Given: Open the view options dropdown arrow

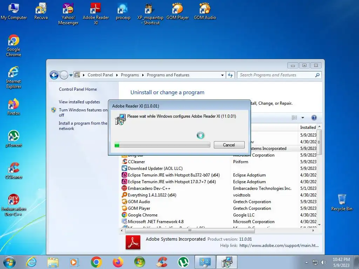Looking at the screenshot, I should point(303,118).
